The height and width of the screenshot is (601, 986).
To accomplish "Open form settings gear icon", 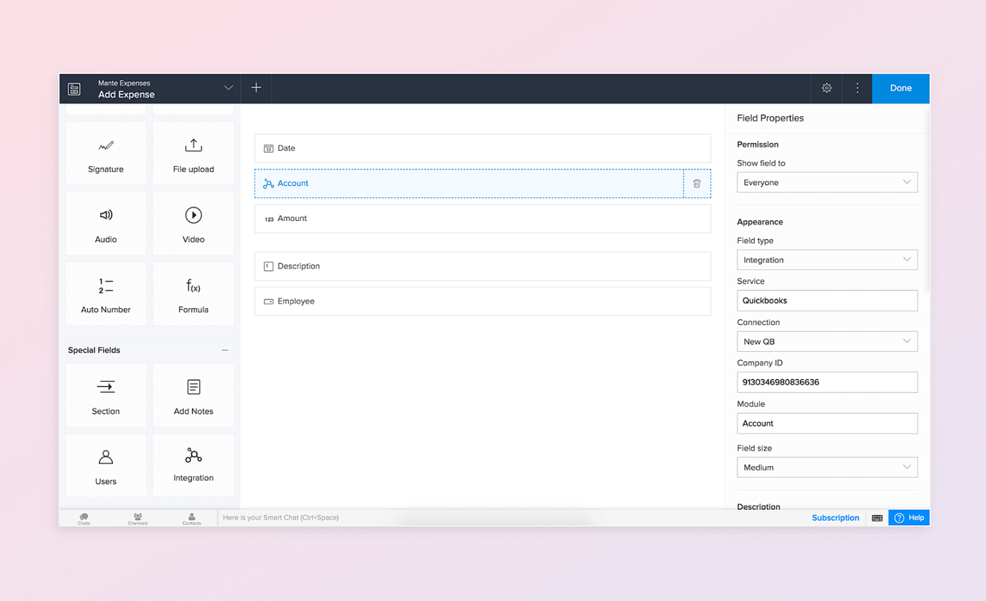I will [x=827, y=89].
